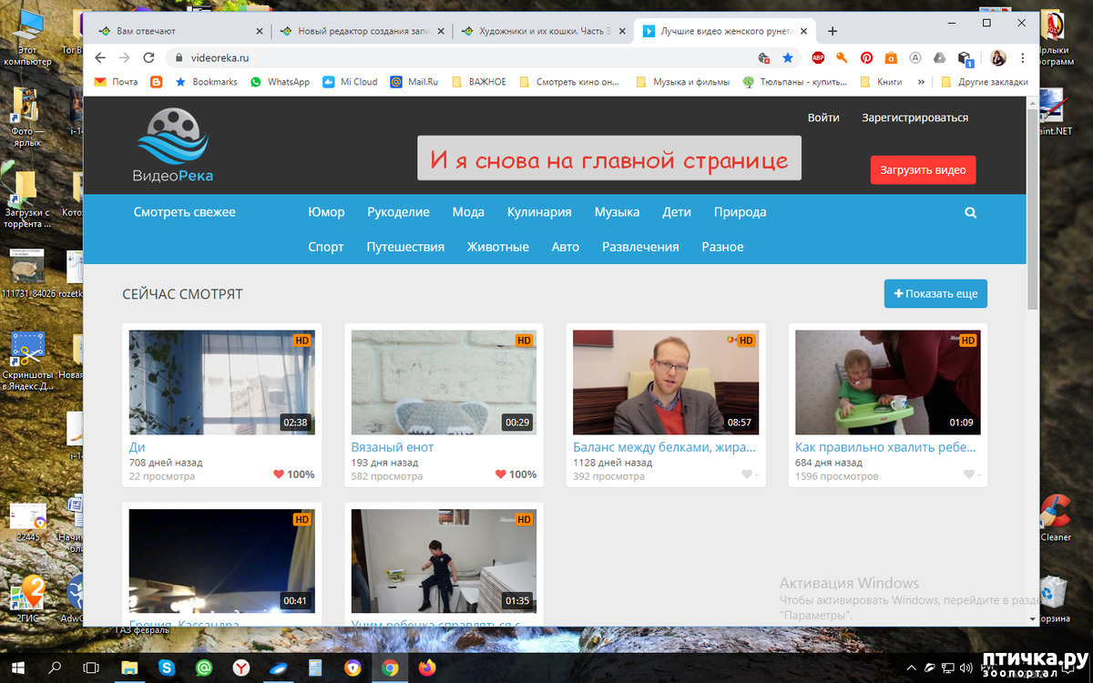Click the Загрузить видео button
Screen dimensions: 1093x683
click(923, 170)
